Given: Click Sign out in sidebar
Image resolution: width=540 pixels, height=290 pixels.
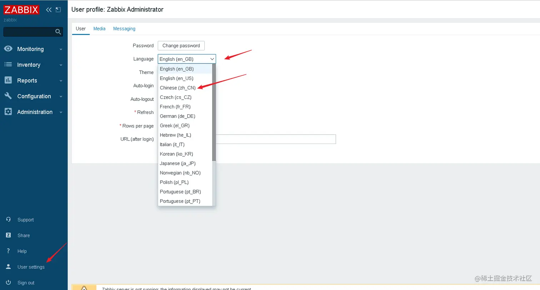Looking at the screenshot, I should pyautogui.click(x=26, y=282).
